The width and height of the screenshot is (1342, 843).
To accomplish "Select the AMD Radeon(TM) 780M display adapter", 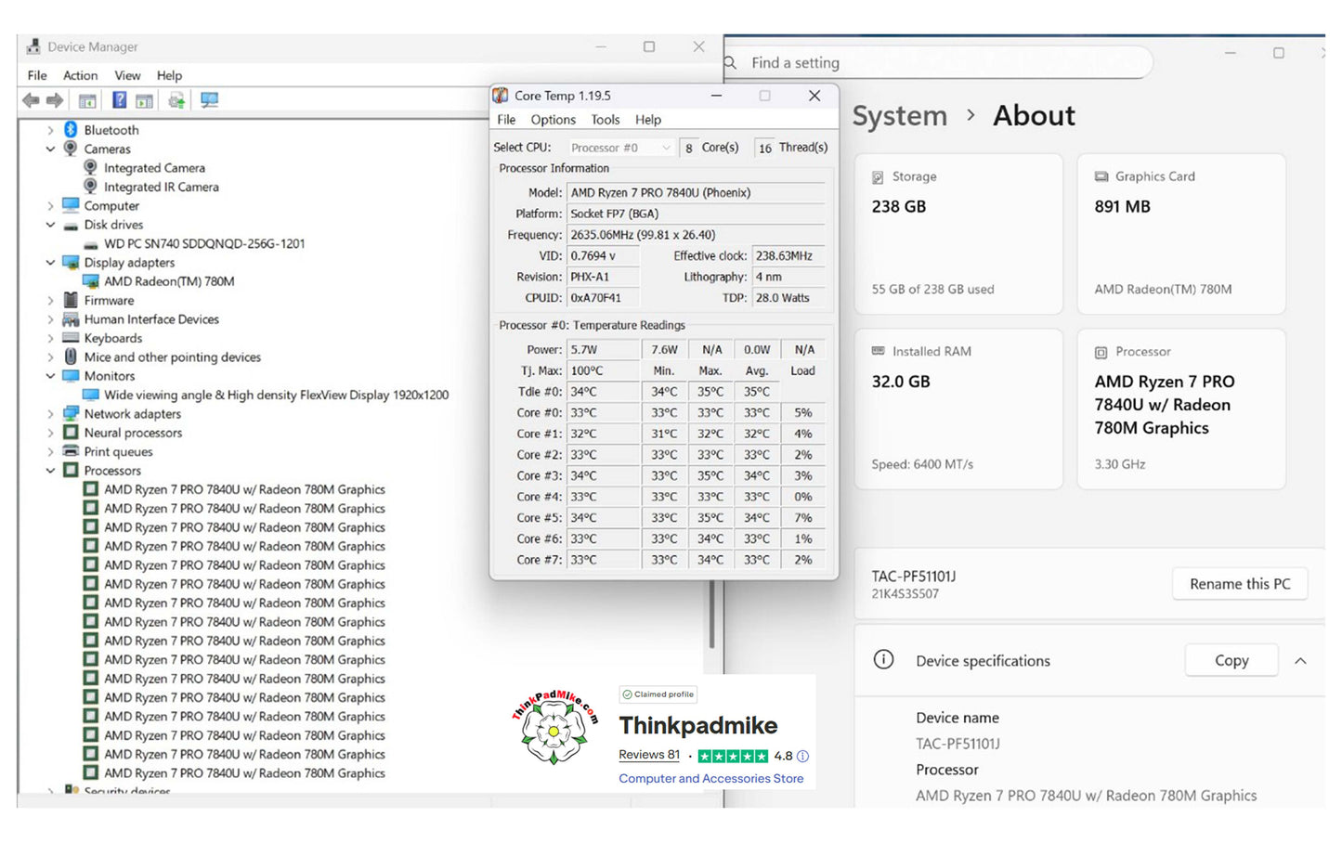I will (x=168, y=281).
